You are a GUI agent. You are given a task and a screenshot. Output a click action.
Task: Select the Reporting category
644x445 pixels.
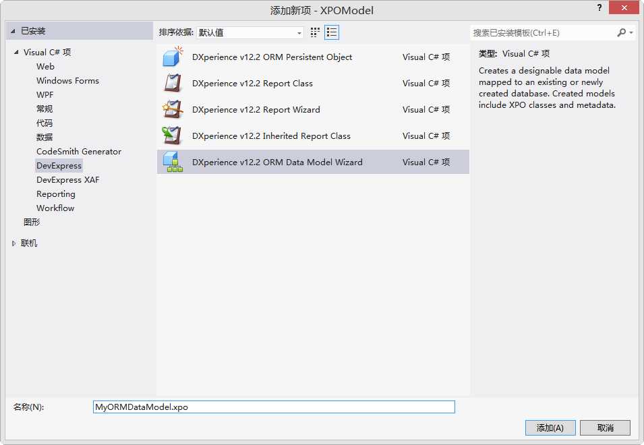(56, 194)
